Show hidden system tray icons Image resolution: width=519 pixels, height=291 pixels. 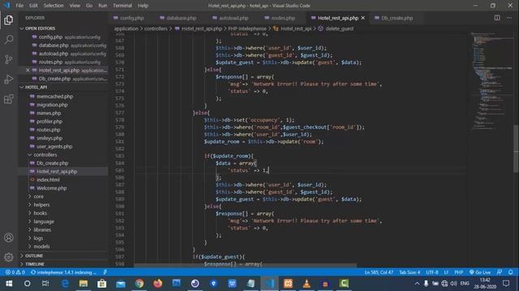pyautogui.click(x=417, y=284)
